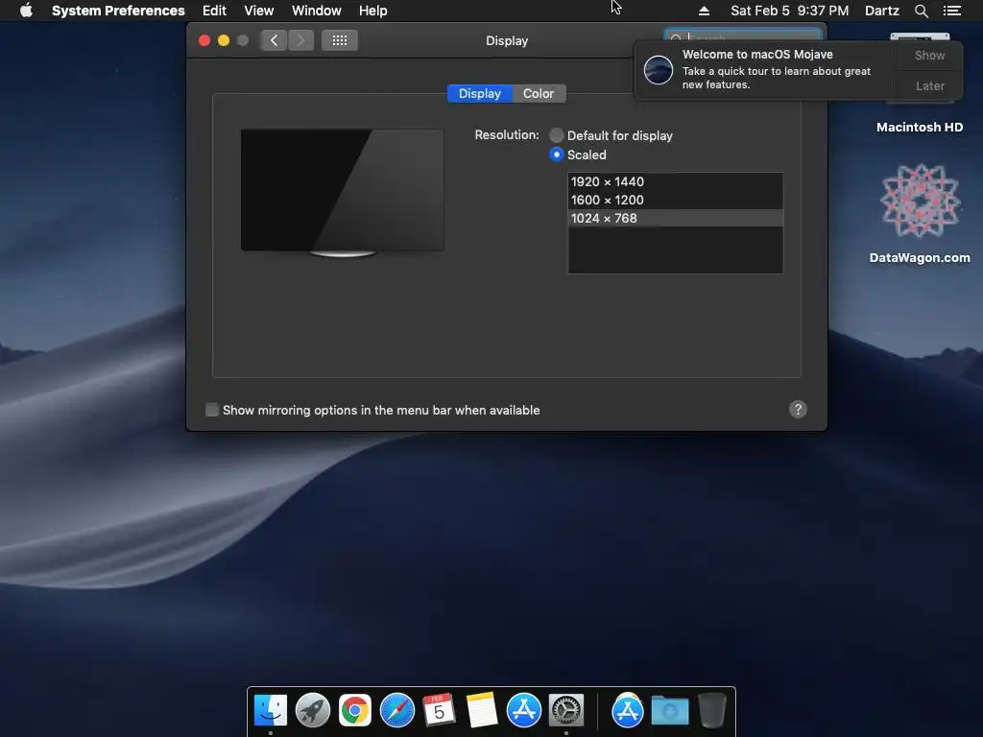Open Spotlight search magnifier icon
Image resolution: width=983 pixels, height=737 pixels.
921,11
